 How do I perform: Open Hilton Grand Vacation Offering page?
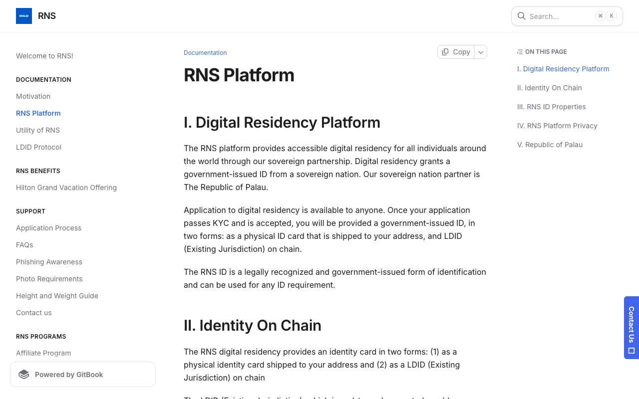(x=66, y=188)
